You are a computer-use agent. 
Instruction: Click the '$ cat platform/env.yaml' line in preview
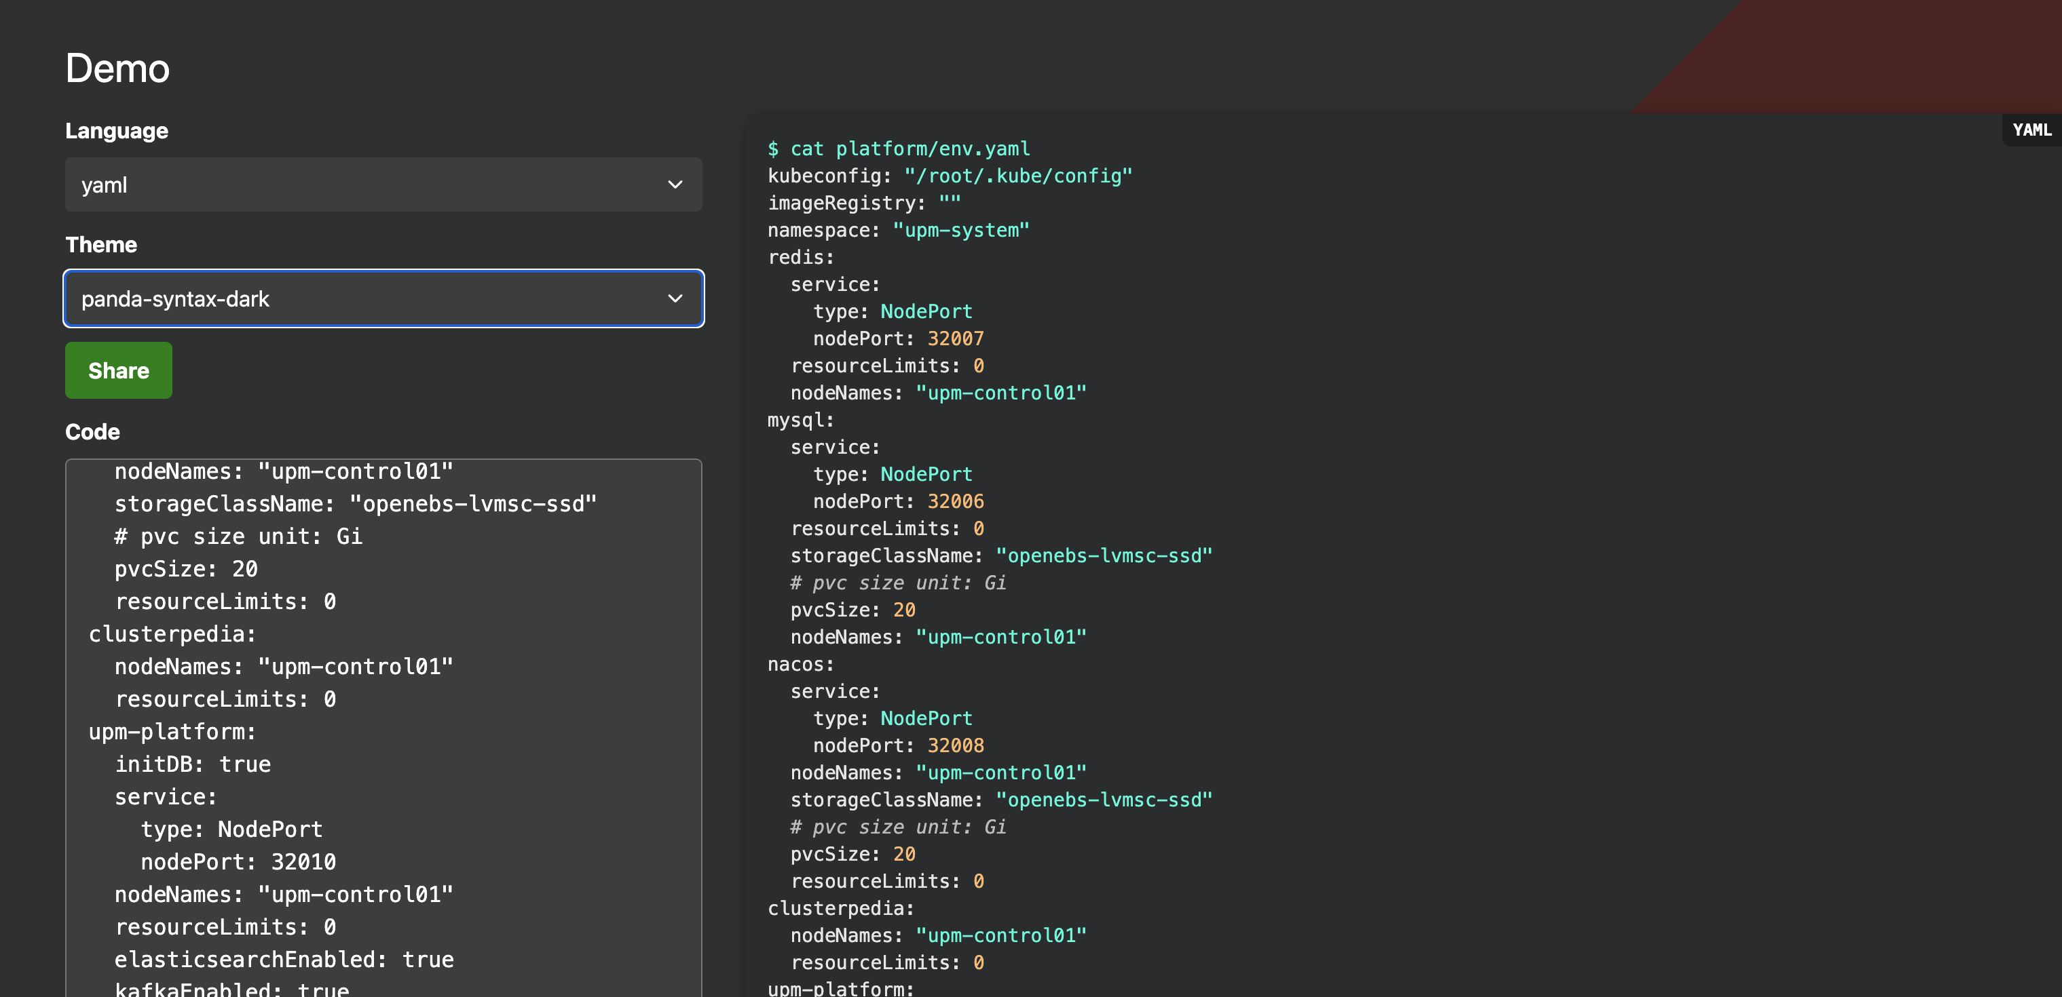click(x=899, y=149)
